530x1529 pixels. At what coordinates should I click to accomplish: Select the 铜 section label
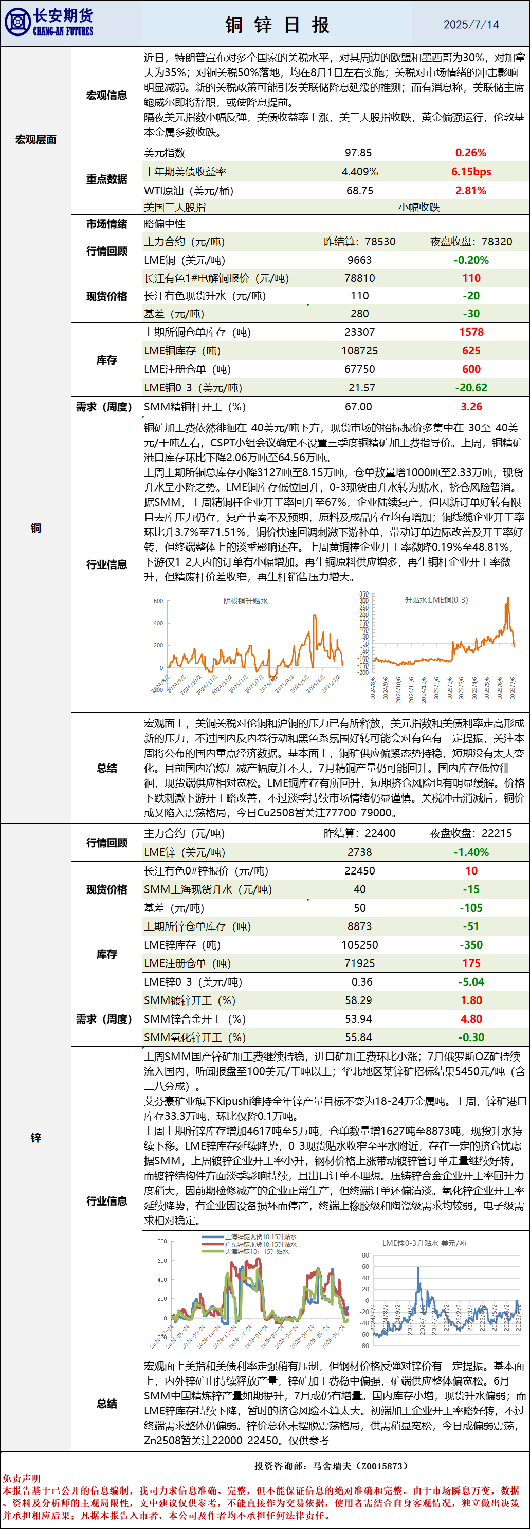35,527
